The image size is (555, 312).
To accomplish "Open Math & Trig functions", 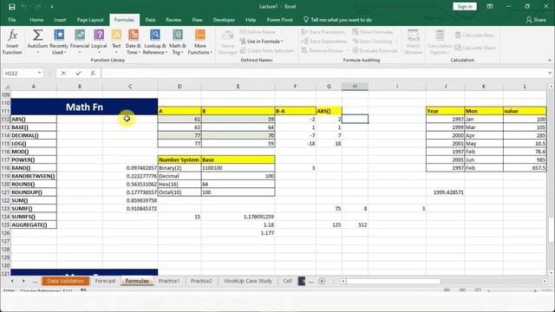I will point(177,42).
